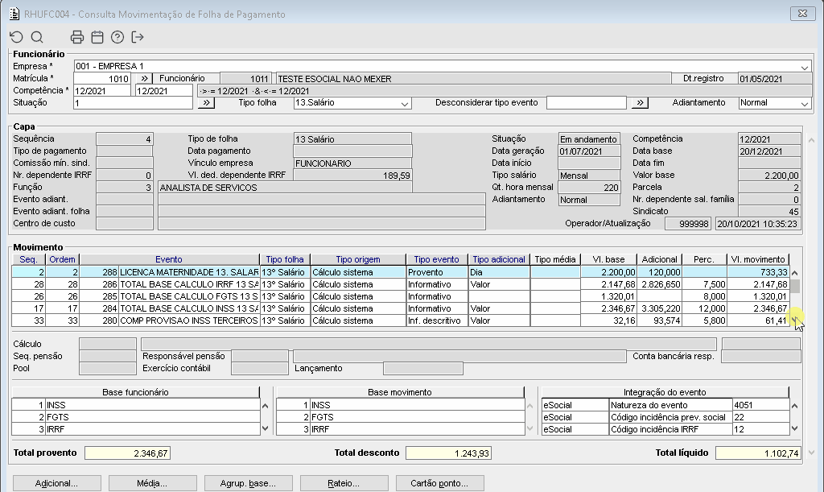Click the Vl. movimento column header
824x492 pixels.
[x=757, y=259]
